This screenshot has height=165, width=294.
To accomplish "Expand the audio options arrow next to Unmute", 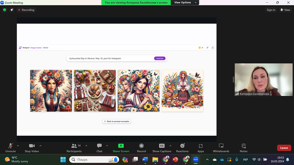I will pos(18,146).
